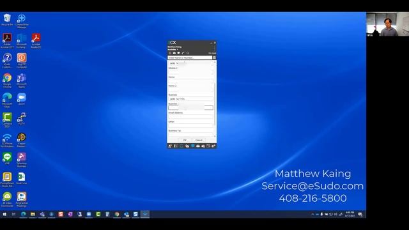Screen dimensions: 409x230
Task: Open 3CXPhone for Windows desktop shortcut
Action: pyautogui.click(x=7, y=140)
